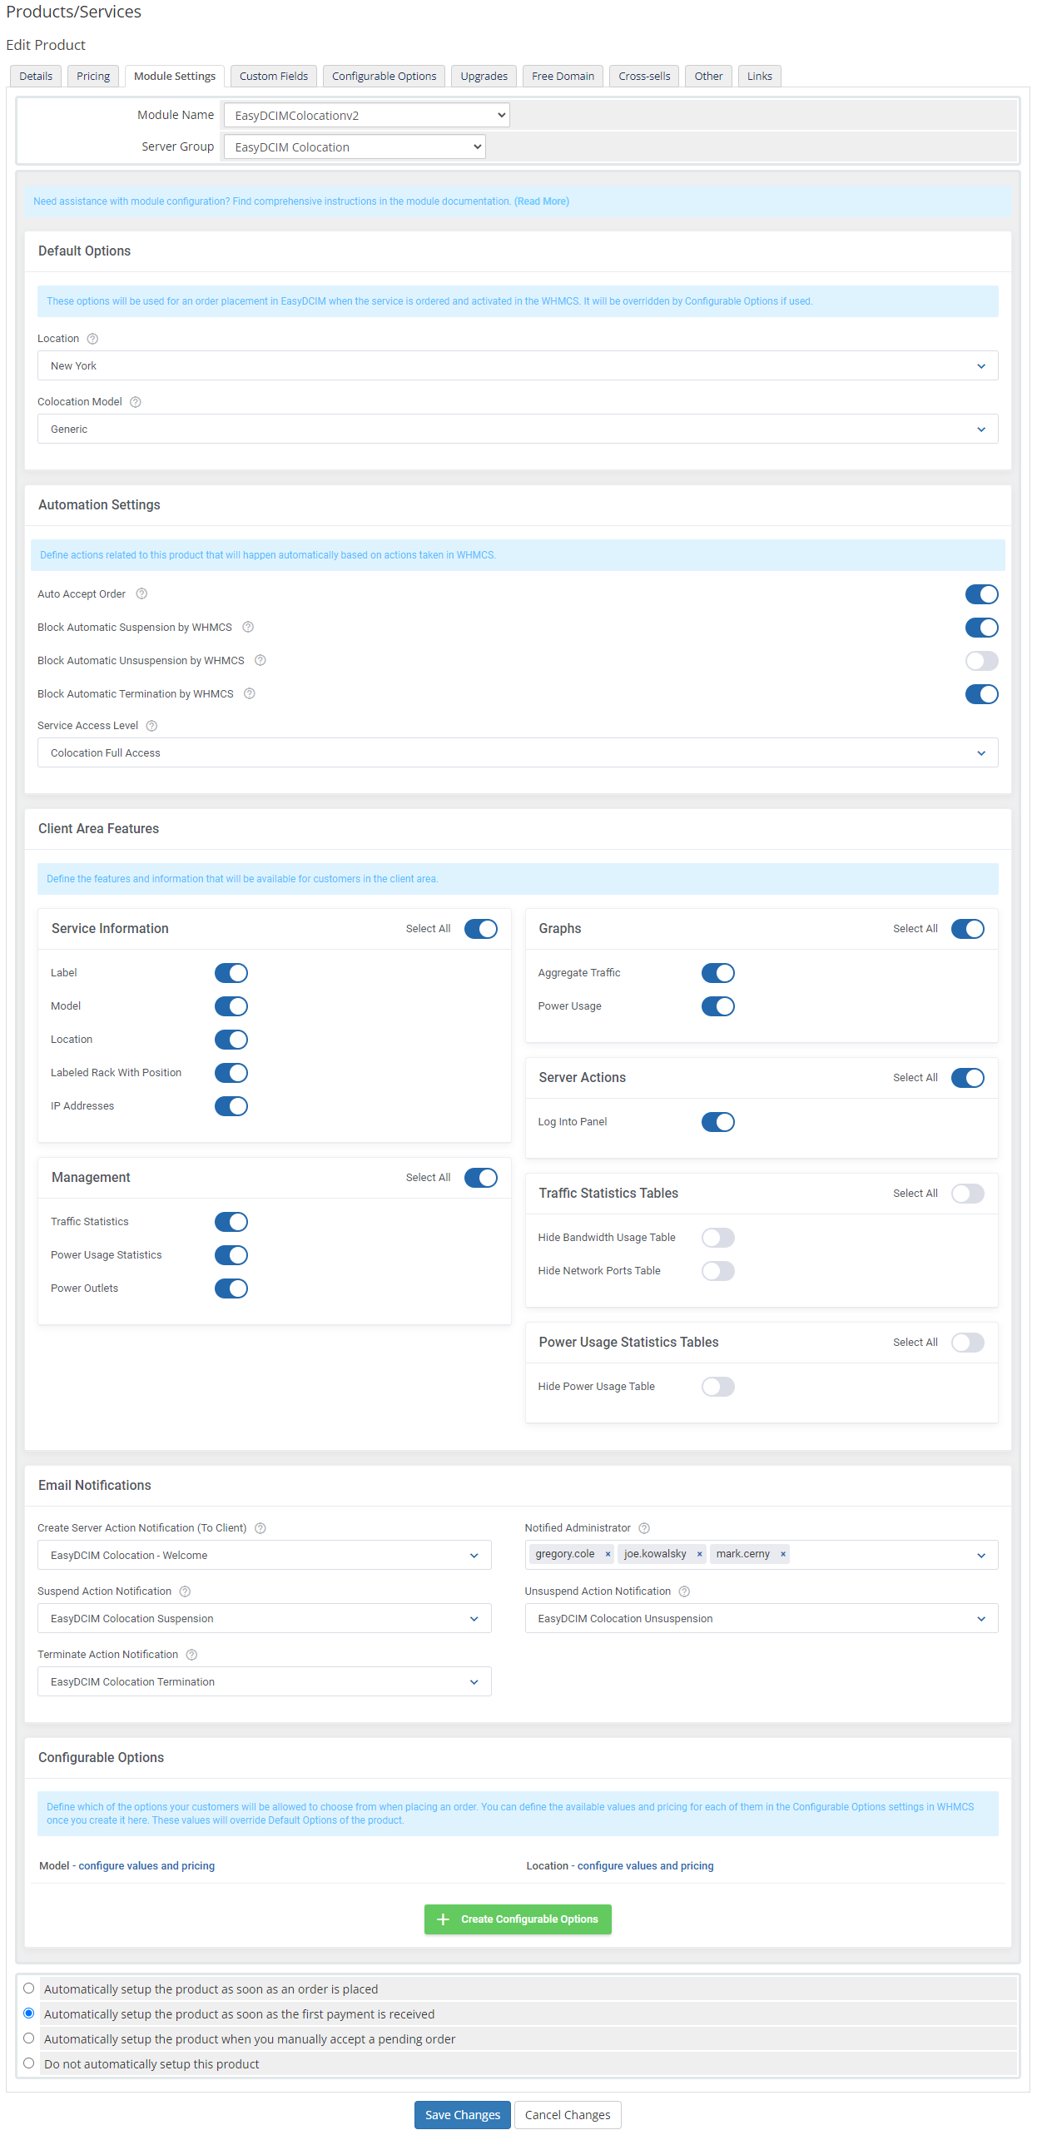Toggle Block Automatic Termination by WHMCS
The image size is (1037, 2135).
[981, 694]
